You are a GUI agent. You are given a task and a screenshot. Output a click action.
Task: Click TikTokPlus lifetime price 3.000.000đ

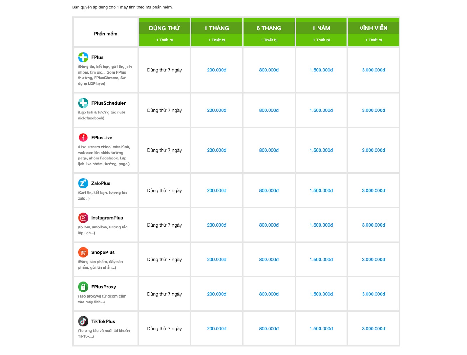(x=373, y=328)
